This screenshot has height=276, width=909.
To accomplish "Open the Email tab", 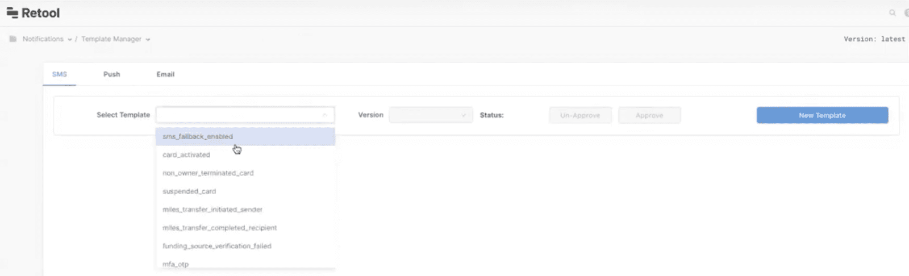I will click(x=165, y=74).
